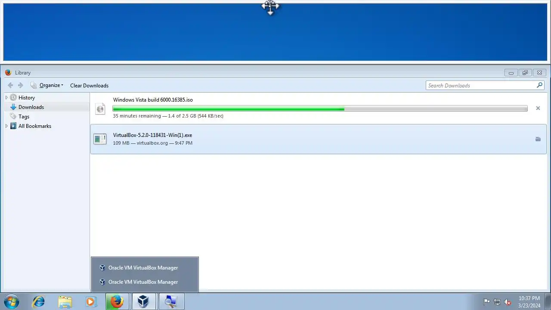Click VirtualBox taskbar button
551x310 pixels.
(143, 301)
